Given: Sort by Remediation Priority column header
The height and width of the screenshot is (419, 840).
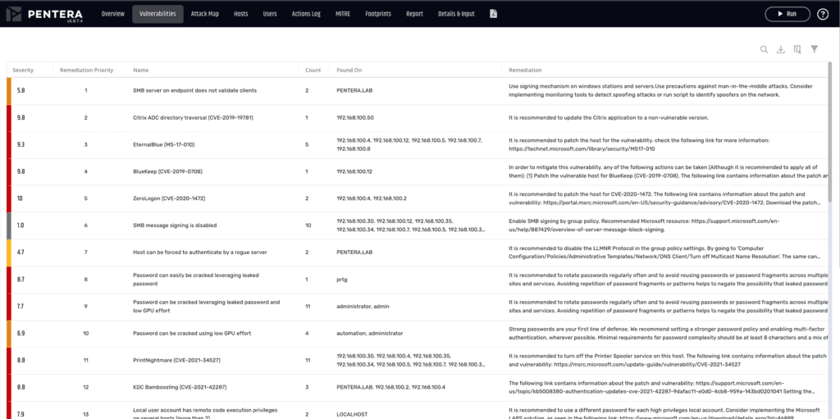Looking at the screenshot, I should (x=86, y=71).
